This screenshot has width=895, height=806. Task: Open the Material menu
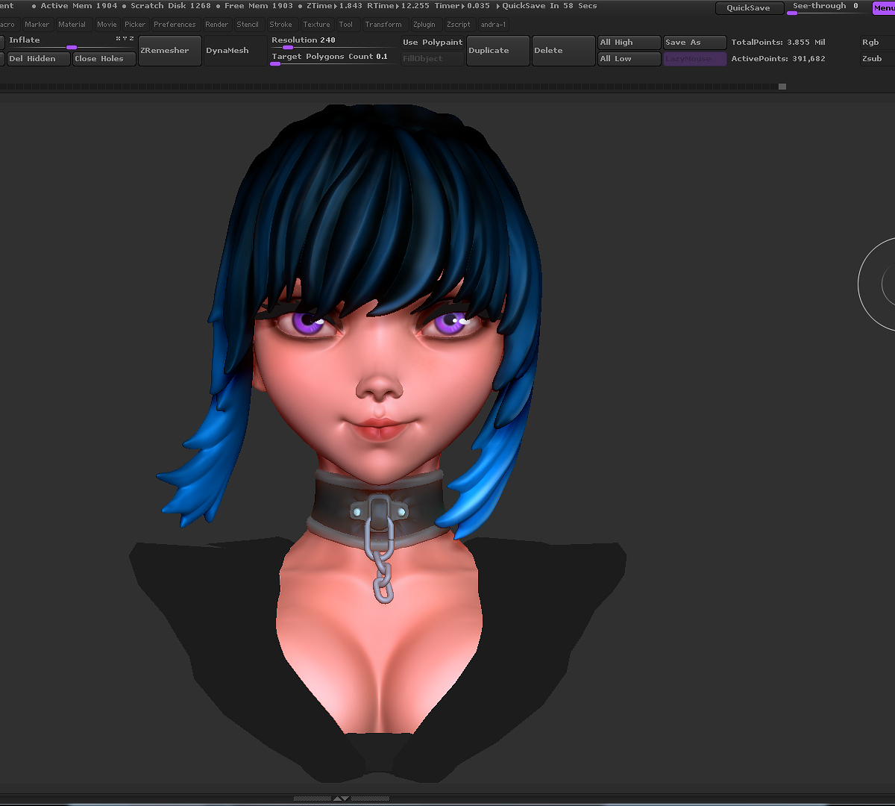tap(72, 25)
